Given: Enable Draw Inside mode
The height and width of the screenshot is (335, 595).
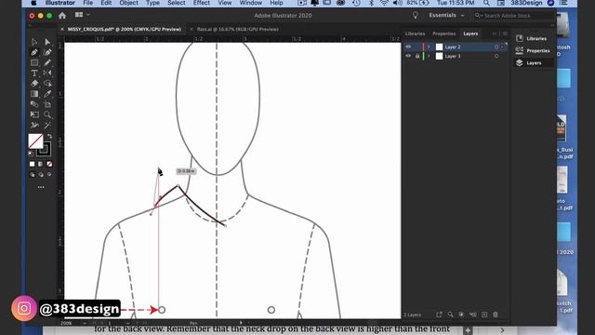Looking at the screenshot, I should pos(49,175).
